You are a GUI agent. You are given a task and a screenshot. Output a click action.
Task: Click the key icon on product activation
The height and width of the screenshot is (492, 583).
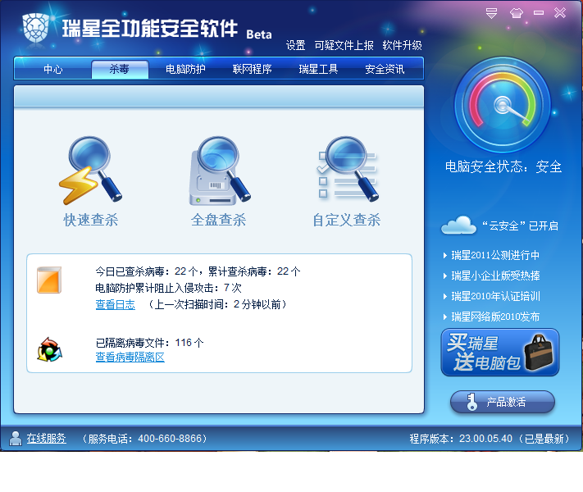pyautogui.click(x=471, y=402)
